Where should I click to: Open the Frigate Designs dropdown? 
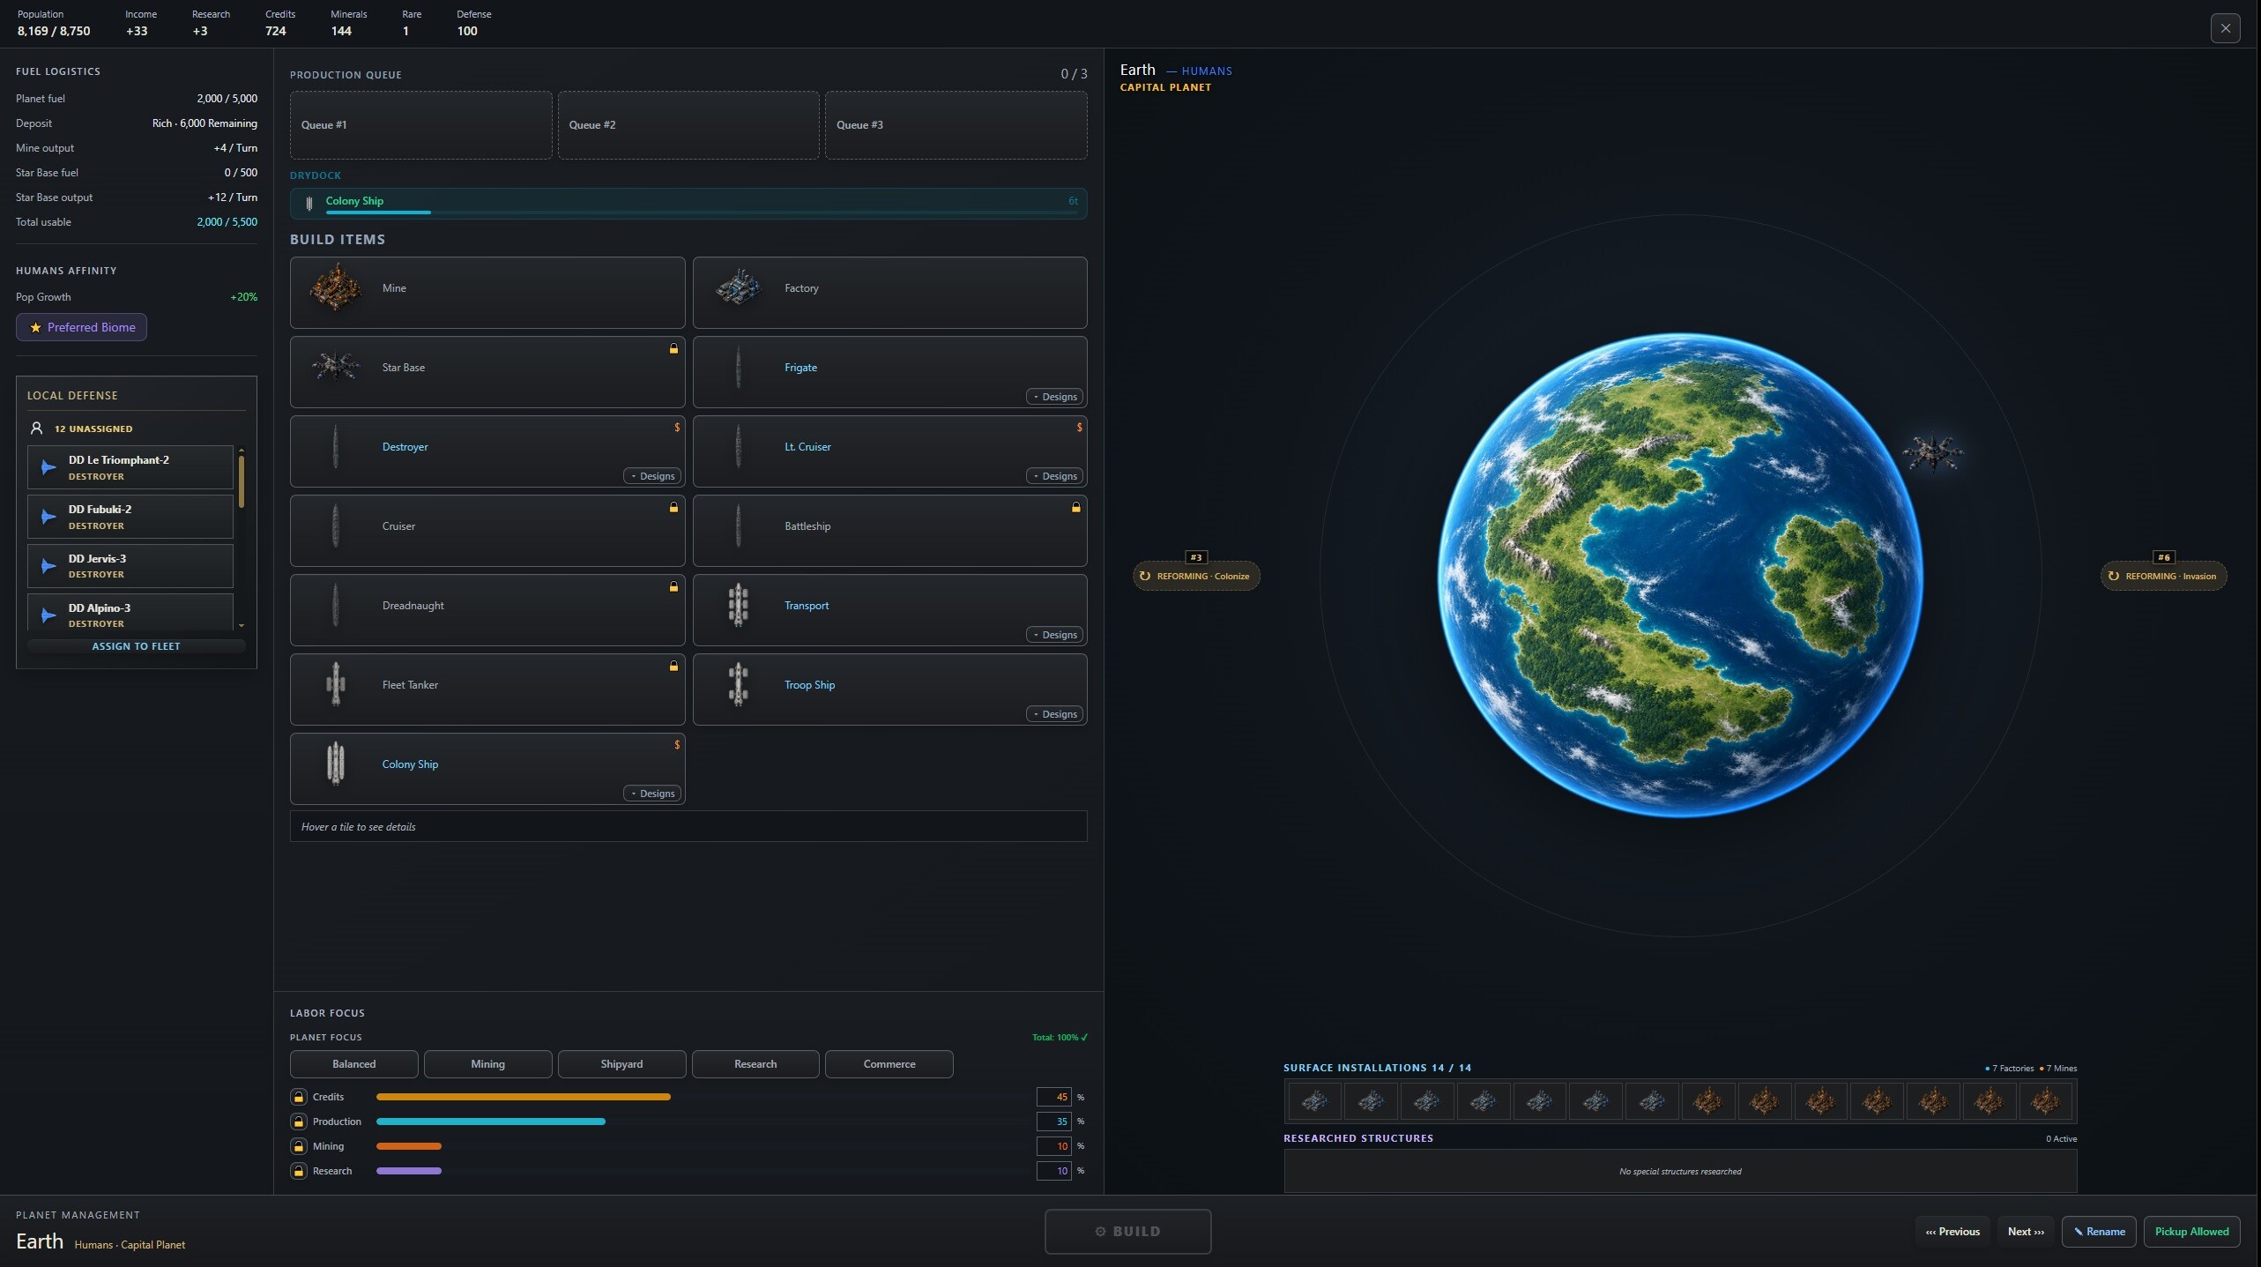[1055, 397]
